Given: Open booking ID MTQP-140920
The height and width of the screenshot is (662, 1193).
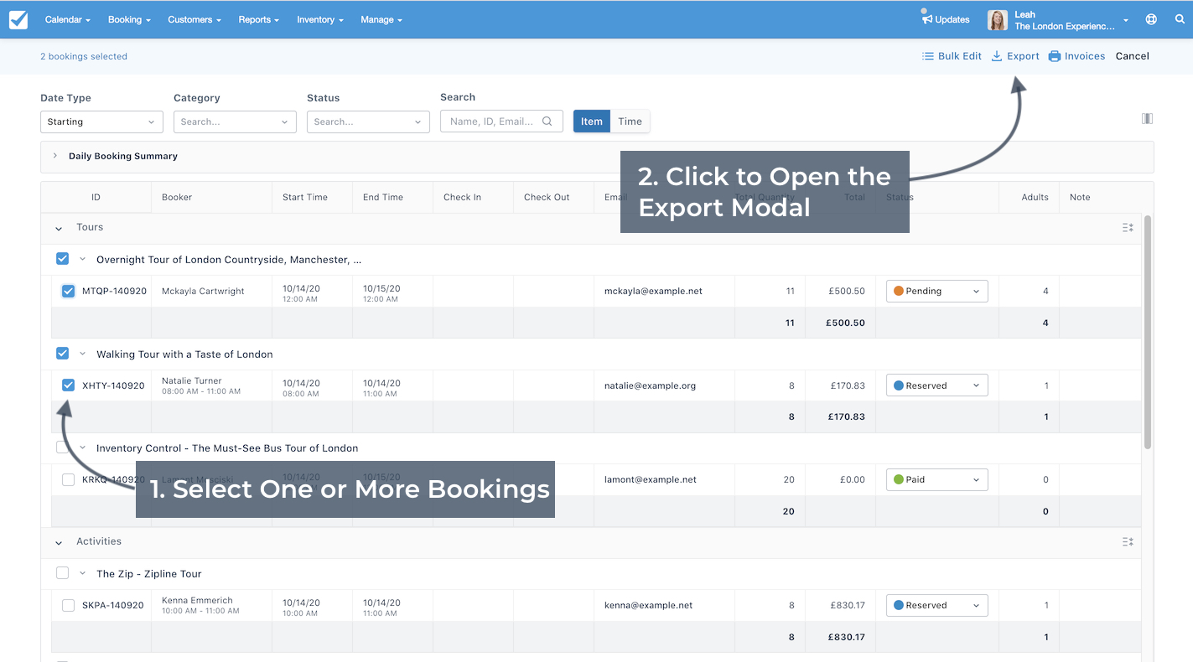Looking at the screenshot, I should point(114,291).
